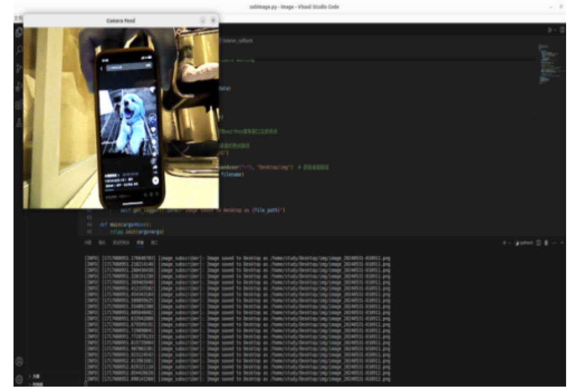Screen dimensions: 580x389
Task: Expand the run button options dropdown
Action: tap(555, 30)
